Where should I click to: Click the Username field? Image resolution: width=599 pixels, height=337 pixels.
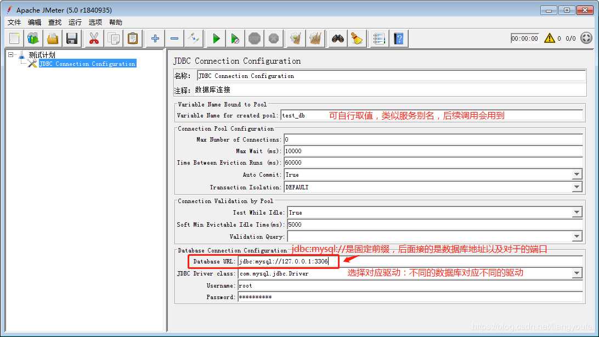(x=410, y=285)
